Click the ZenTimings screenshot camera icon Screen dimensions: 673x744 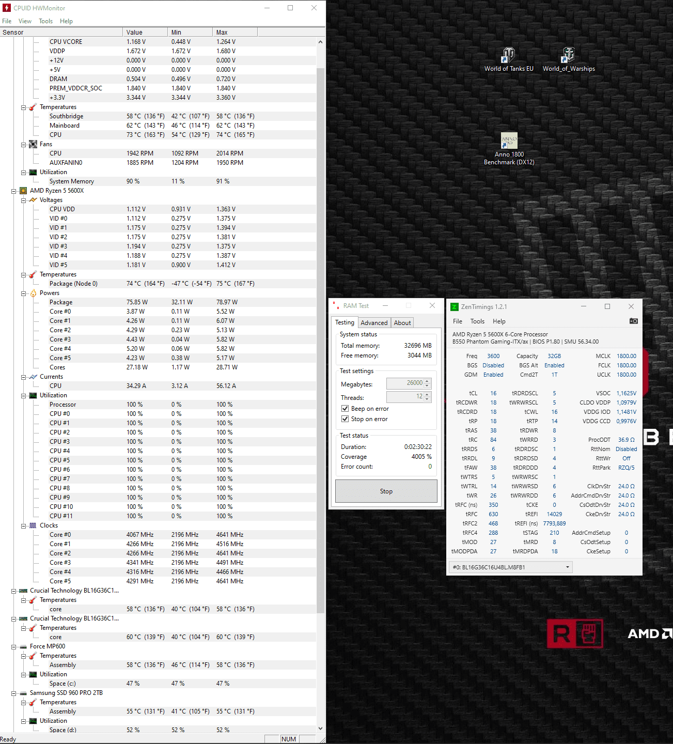tap(633, 321)
